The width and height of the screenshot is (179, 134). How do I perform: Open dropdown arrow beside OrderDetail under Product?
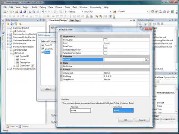pos(32,66)
